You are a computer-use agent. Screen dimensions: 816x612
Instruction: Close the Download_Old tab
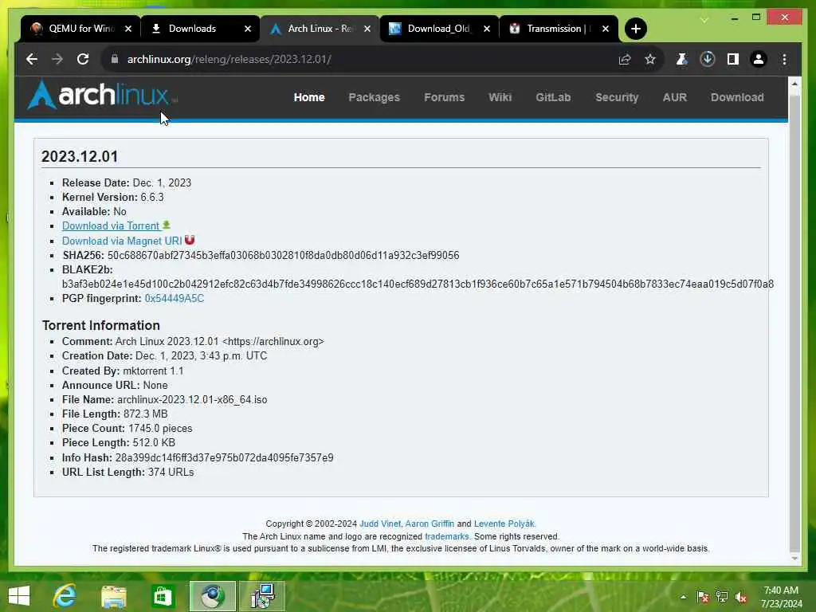(x=487, y=29)
